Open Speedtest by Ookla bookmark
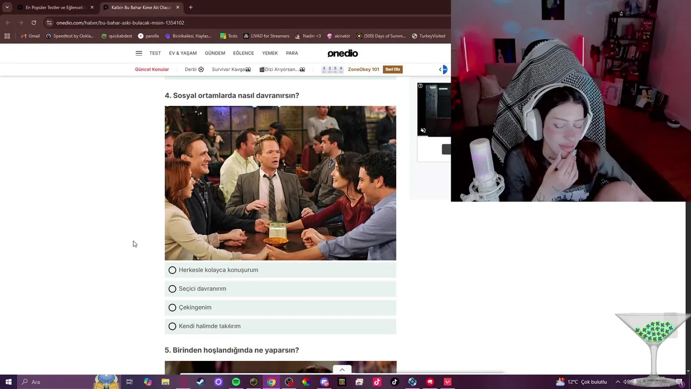Image resolution: width=691 pixels, height=389 pixels. (70, 36)
